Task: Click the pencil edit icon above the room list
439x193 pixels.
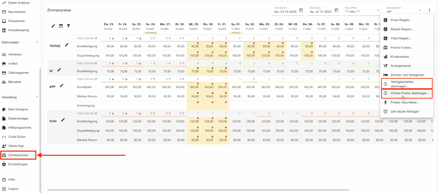Action: tap(53, 26)
